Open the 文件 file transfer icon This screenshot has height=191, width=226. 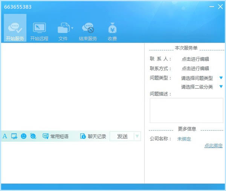tap(63, 29)
